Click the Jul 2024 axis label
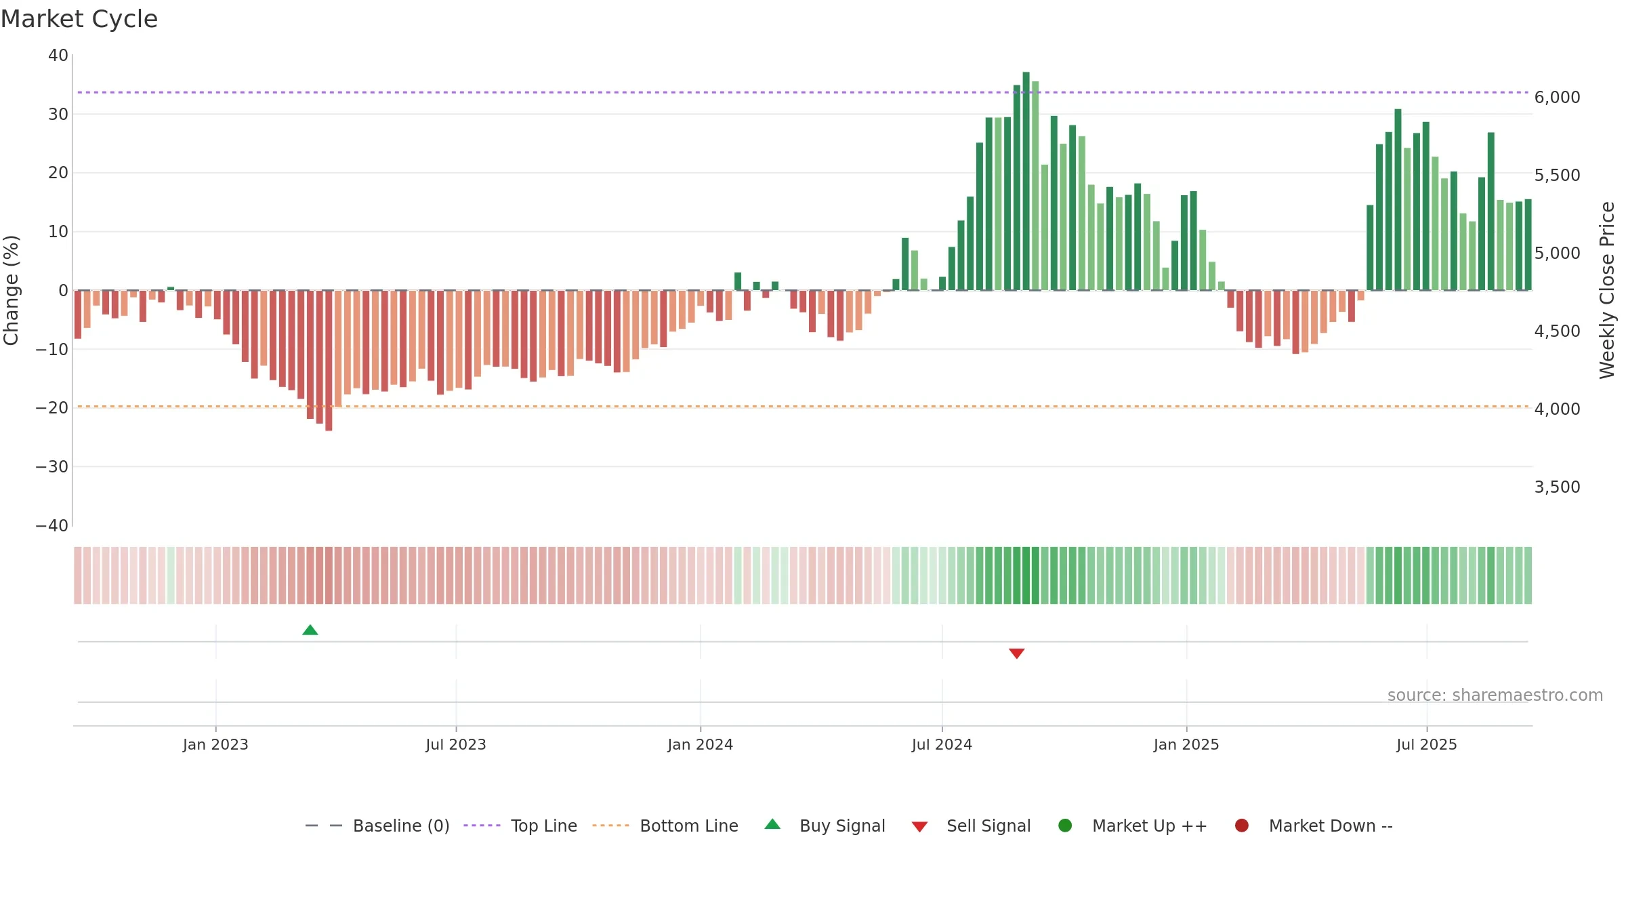Image resolution: width=1626 pixels, height=915 pixels. pos(942,745)
